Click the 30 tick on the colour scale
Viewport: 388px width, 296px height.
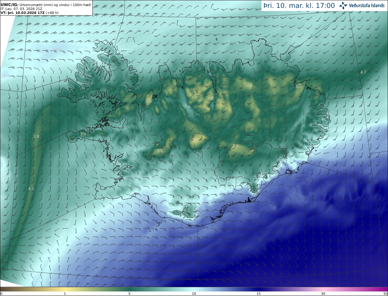click(323, 294)
